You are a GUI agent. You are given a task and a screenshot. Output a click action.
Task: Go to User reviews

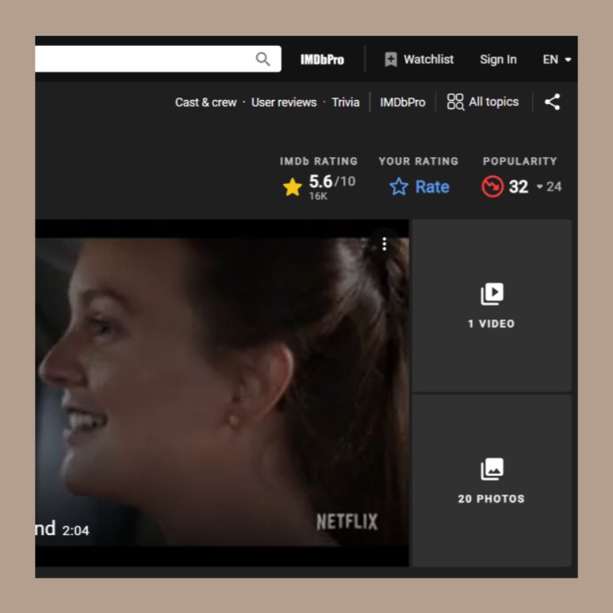tap(284, 102)
